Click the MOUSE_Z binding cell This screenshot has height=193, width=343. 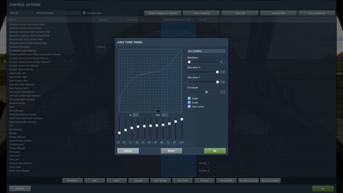tap(214, 171)
